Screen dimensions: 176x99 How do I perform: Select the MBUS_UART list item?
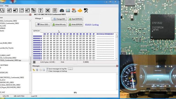pyautogui.click(x=5, y=55)
